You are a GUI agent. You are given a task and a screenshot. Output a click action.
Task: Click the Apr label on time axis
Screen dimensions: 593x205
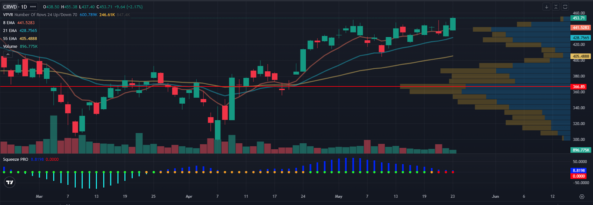click(x=189, y=197)
